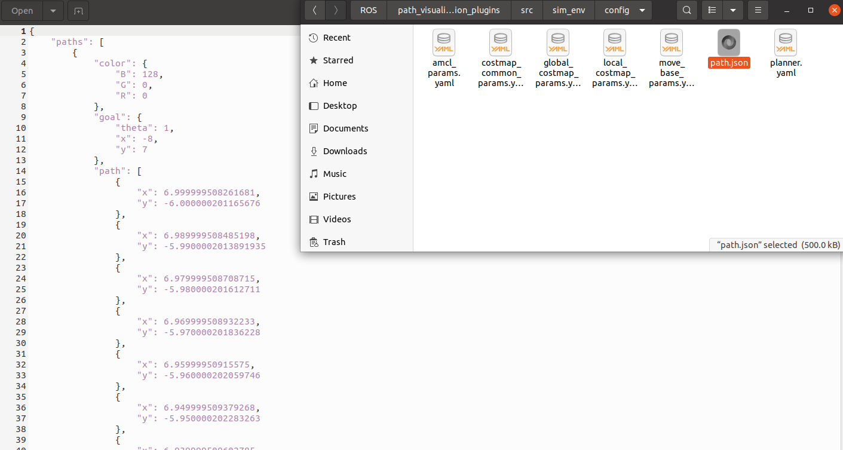Select the global_costmap_params file icon
This screenshot has width=843, height=450.
(557, 42)
